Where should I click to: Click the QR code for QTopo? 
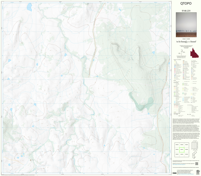tap(197, 164)
